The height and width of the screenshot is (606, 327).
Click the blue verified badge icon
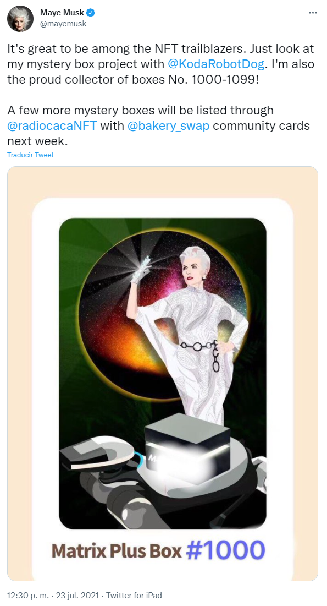click(91, 13)
